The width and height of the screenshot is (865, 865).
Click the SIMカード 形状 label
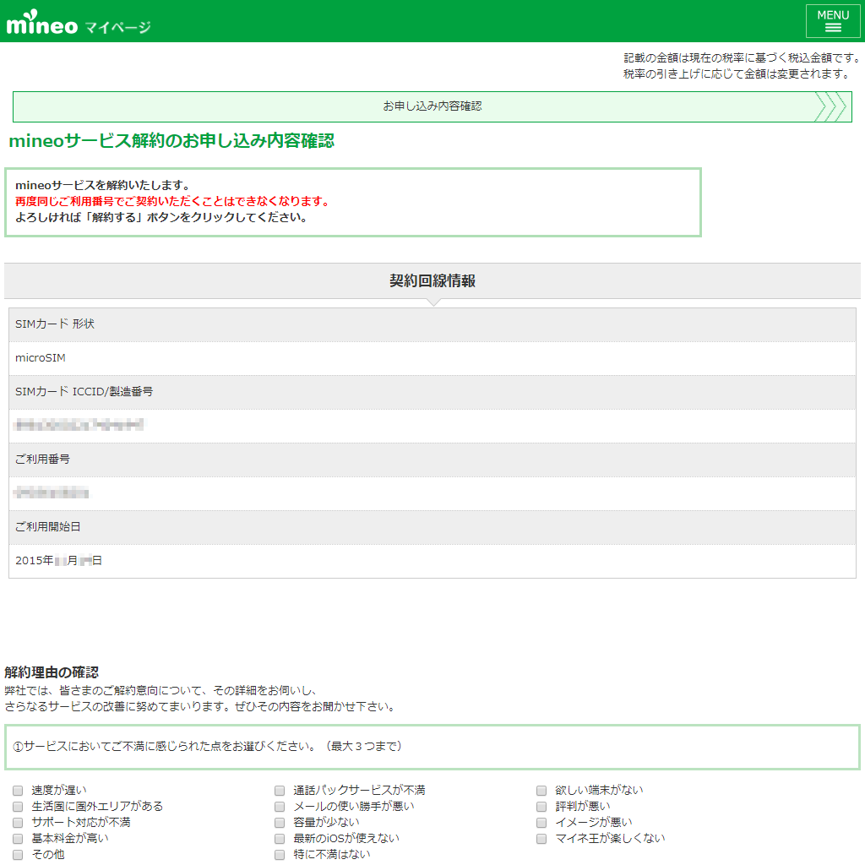click(x=55, y=324)
